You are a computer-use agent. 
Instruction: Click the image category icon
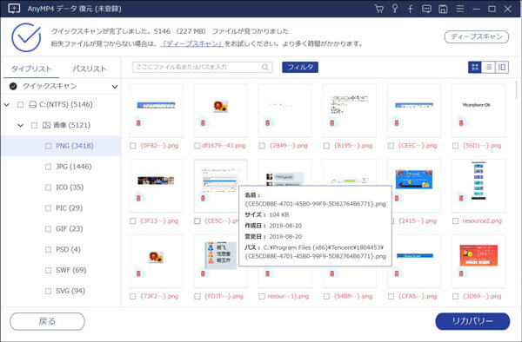tap(46, 125)
